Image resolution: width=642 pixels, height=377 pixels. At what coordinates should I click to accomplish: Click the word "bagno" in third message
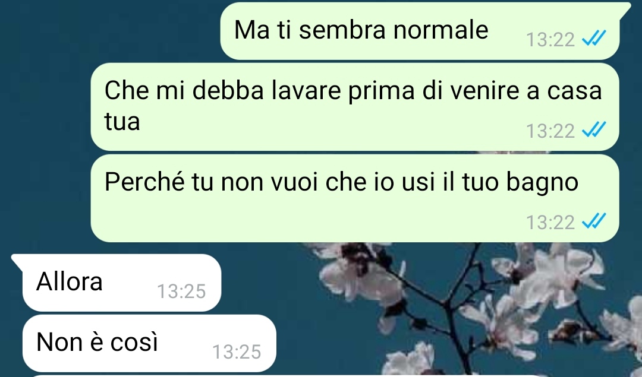542,183
